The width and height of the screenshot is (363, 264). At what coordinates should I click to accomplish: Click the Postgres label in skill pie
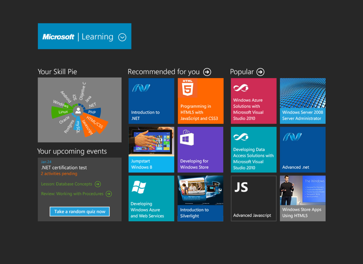pyautogui.click(x=69, y=127)
